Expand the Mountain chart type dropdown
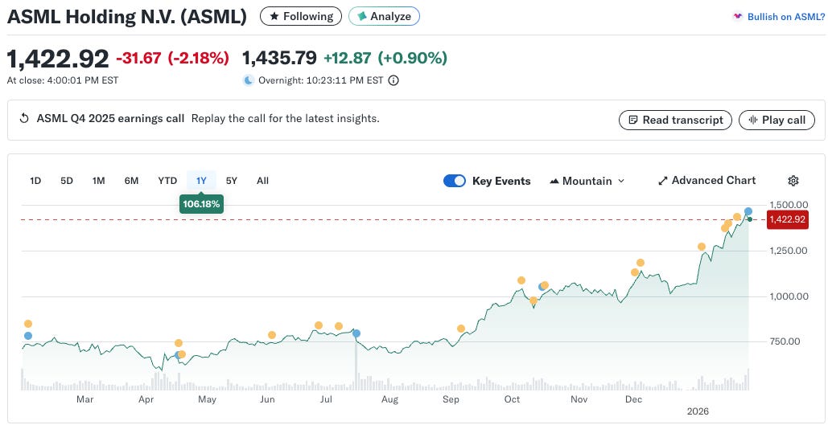Viewport: 828px width, 425px height. pyautogui.click(x=587, y=181)
